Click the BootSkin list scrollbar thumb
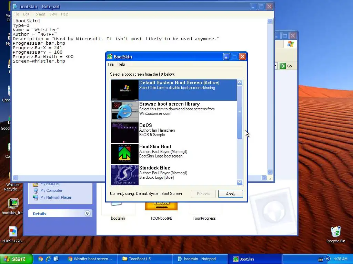This screenshot has width=353, height=264. [x=240, y=112]
